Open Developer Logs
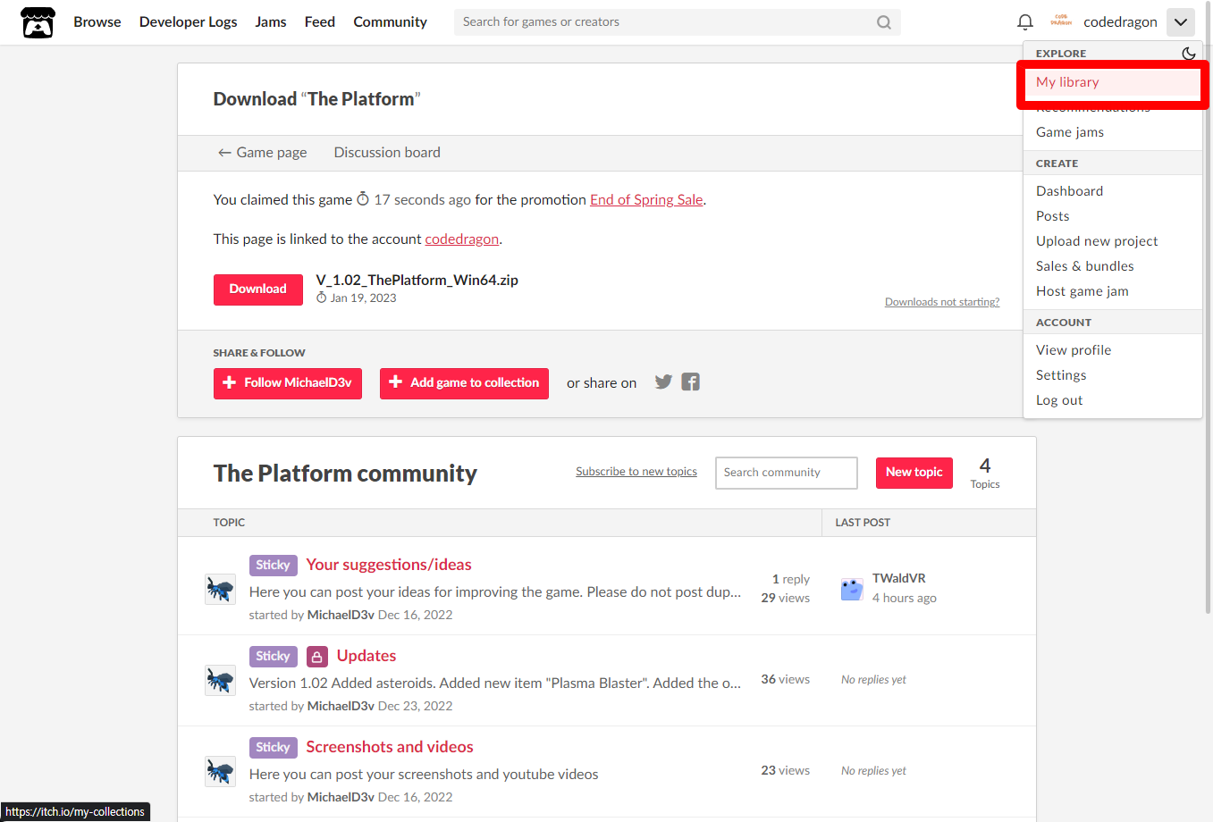Viewport: 1213px width, 822px height. (189, 22)
